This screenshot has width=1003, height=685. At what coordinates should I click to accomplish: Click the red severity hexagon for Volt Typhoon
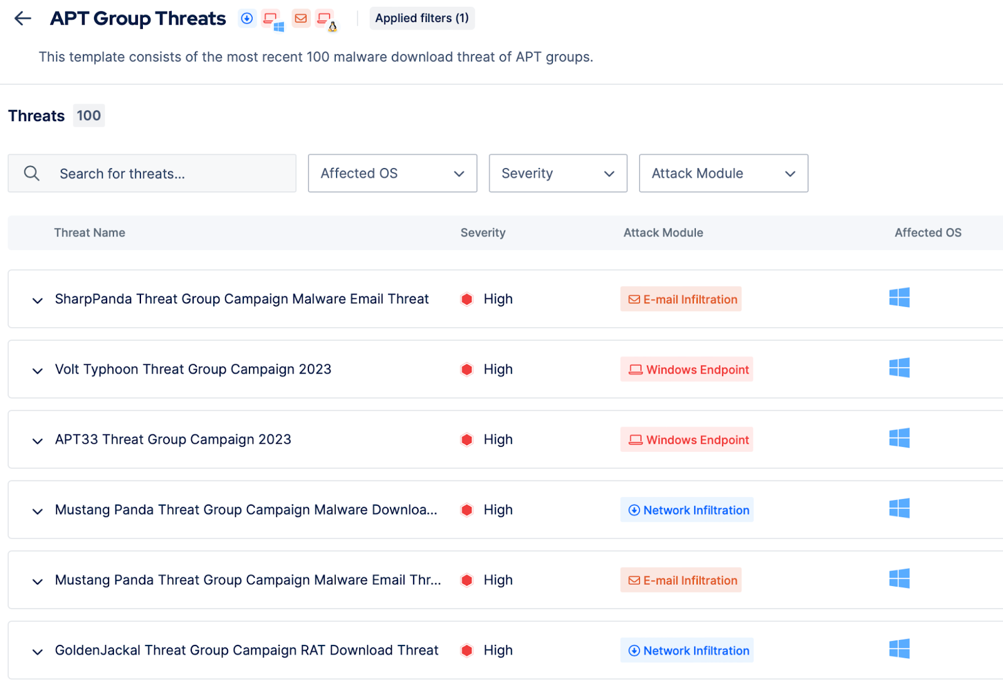(466, 369)
